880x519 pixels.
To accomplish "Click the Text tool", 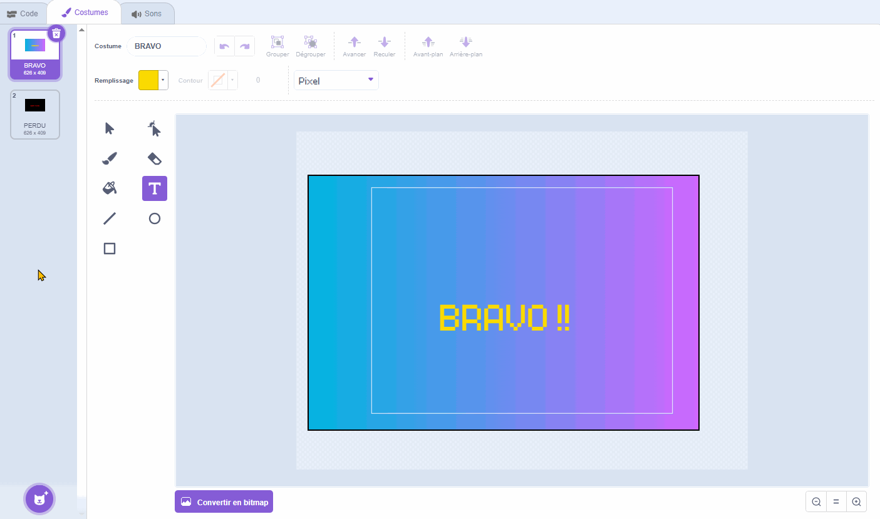I will (x=154, y=188).
